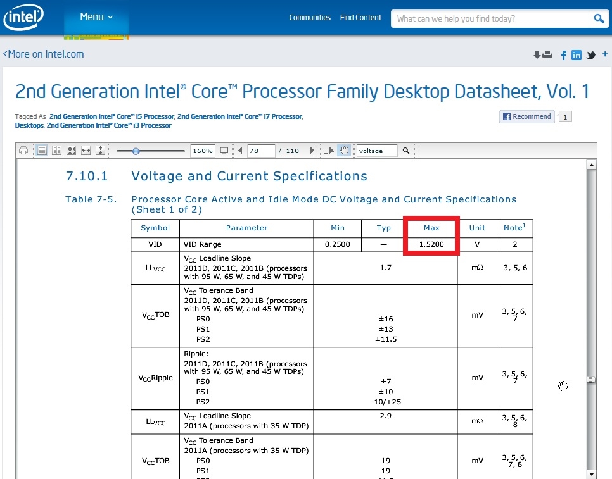Viewport: 612px width, 479px height.
Task: Click the '7.10.1' section number
Action: (x=86, y=176)
